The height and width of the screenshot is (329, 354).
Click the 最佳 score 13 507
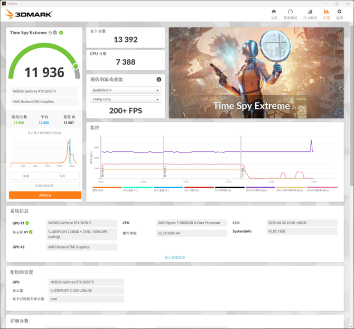click(69, 123)
